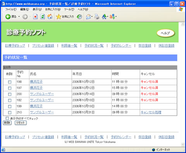Open サンプルユーザー link in row 200
Screen dimensions: 186x153
[x=42, y=94]
